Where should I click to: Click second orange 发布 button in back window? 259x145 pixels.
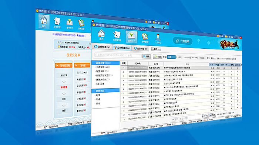(82, 65)
